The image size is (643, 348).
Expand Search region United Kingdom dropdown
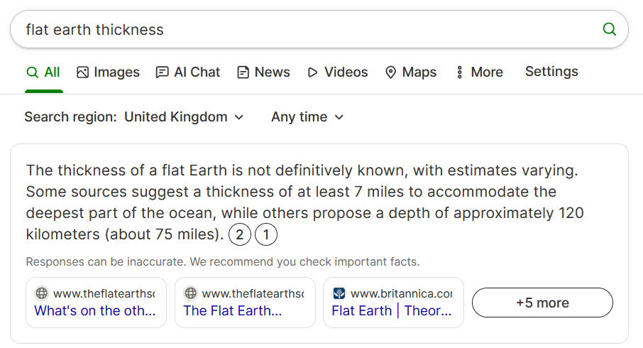click(184, 117)
